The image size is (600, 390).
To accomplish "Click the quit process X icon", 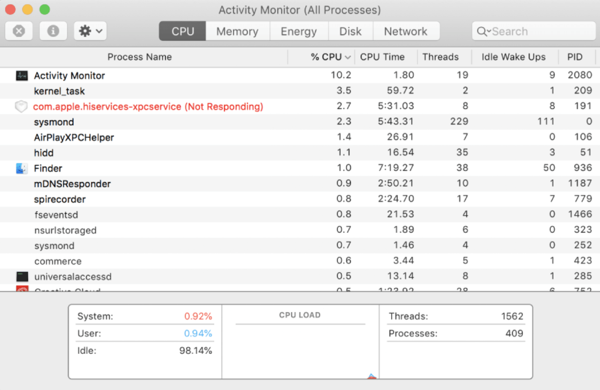I will tap(19, 31).
